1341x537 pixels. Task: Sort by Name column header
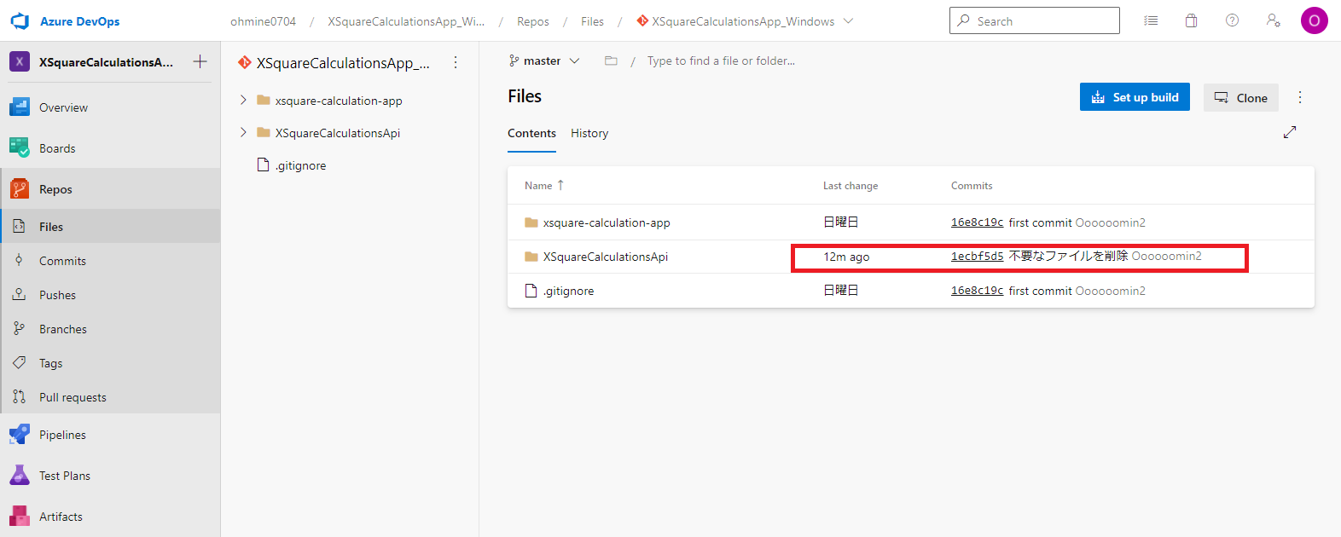coord(543,185)
